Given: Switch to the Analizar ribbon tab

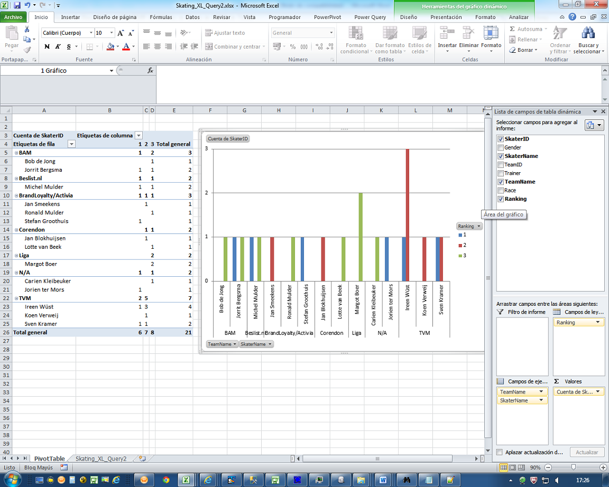Looking at the screenshot, I should (519, 17).
